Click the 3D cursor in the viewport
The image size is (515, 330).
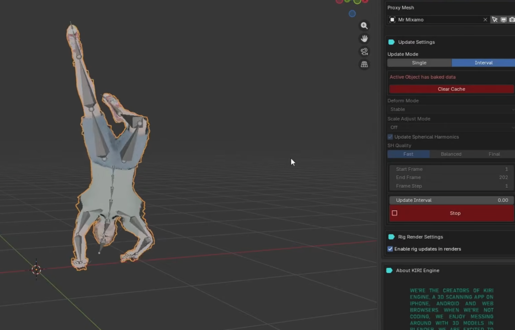coord(36,269)
